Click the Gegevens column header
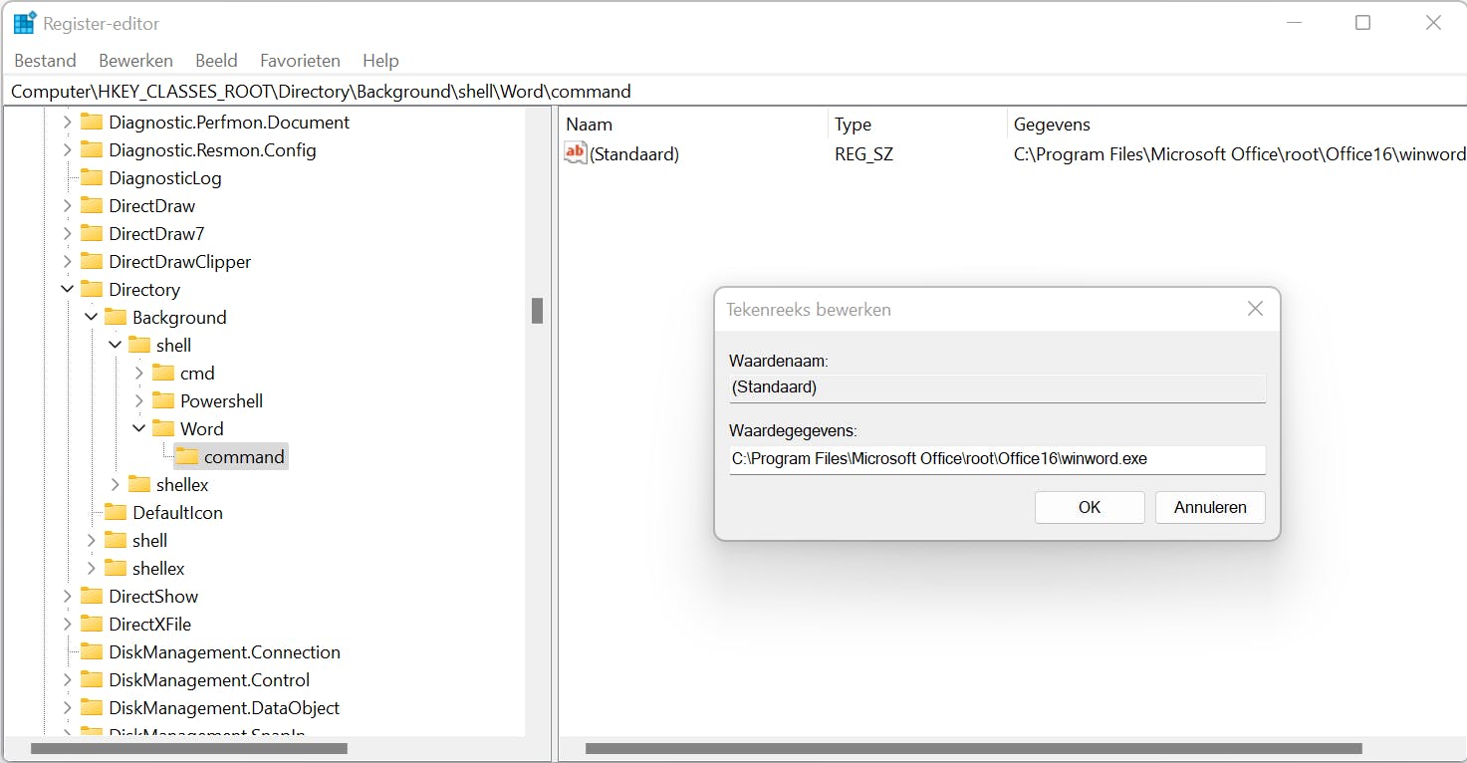This screenshot has width=1467, height=763. pyautogui.click(x=1236, y=125)
